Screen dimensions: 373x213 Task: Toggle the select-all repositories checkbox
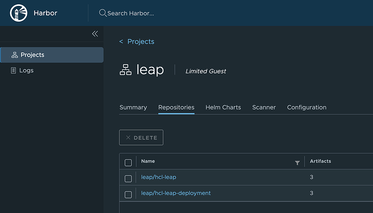tap(128, 163)
